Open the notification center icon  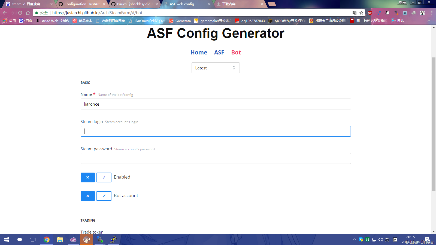pyautogui.click(x=427, y=240)
